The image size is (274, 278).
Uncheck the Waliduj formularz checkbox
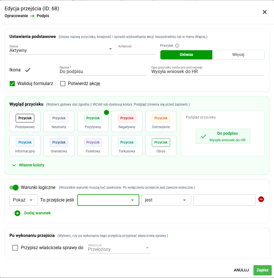coord(12,84)
